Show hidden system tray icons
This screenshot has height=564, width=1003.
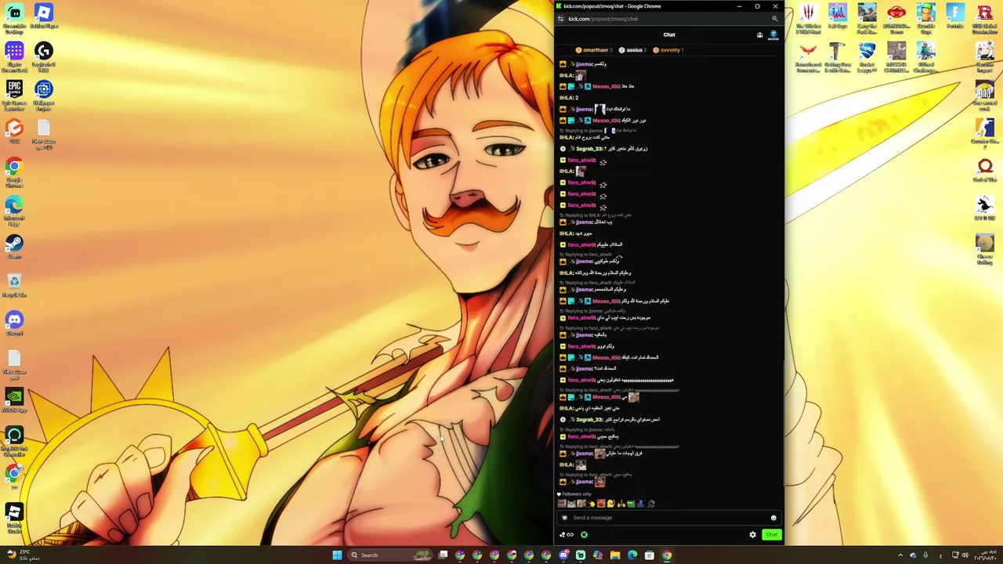(900, 555)
